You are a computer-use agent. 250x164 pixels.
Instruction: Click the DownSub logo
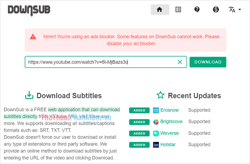(29, 10)
